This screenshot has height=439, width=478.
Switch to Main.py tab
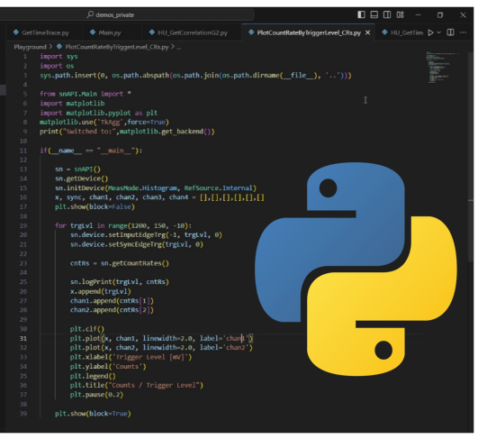(x=110, y=32)
